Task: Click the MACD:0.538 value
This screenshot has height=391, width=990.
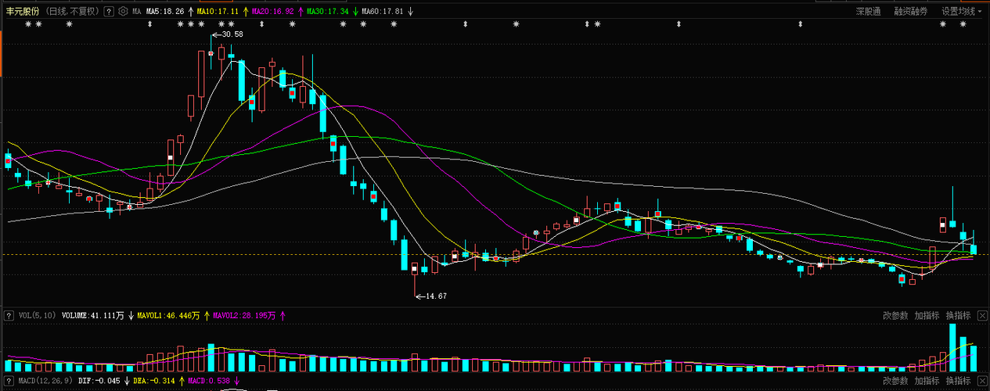Action: point(209,381)
